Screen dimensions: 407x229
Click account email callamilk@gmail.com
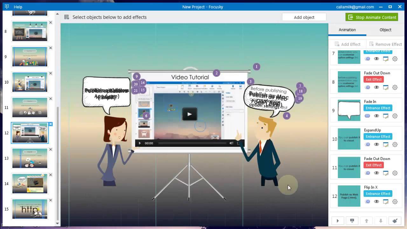coord(355,7)
